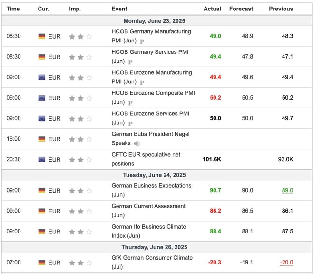
Task: Open HCOB Eurozone Services PMI (Jun) event
Action: (x=150, y=118)
